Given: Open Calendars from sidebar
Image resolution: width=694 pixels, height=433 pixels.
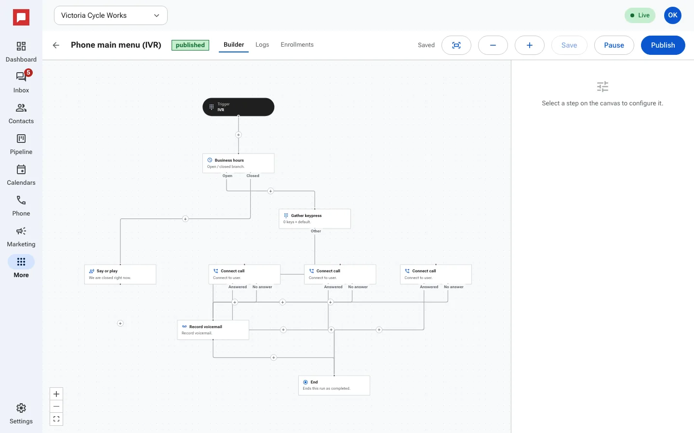Looking at the screenshot, I should coord(21,175).
